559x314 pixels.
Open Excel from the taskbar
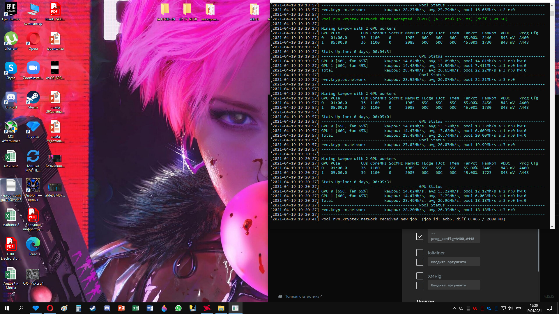[135, 308]
